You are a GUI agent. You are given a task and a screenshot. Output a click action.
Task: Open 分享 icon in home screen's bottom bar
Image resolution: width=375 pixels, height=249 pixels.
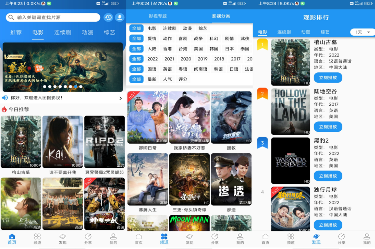pos(88,239)
